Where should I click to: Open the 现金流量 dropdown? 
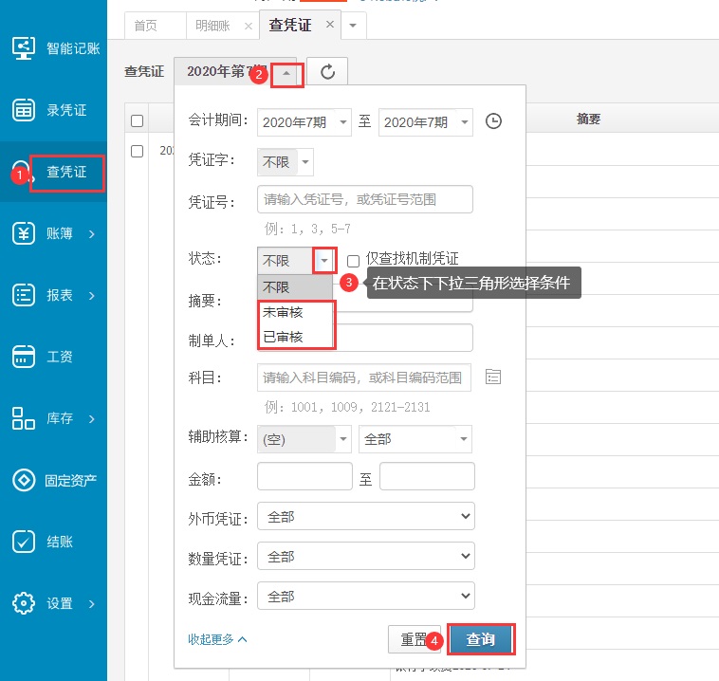(366, 597)
